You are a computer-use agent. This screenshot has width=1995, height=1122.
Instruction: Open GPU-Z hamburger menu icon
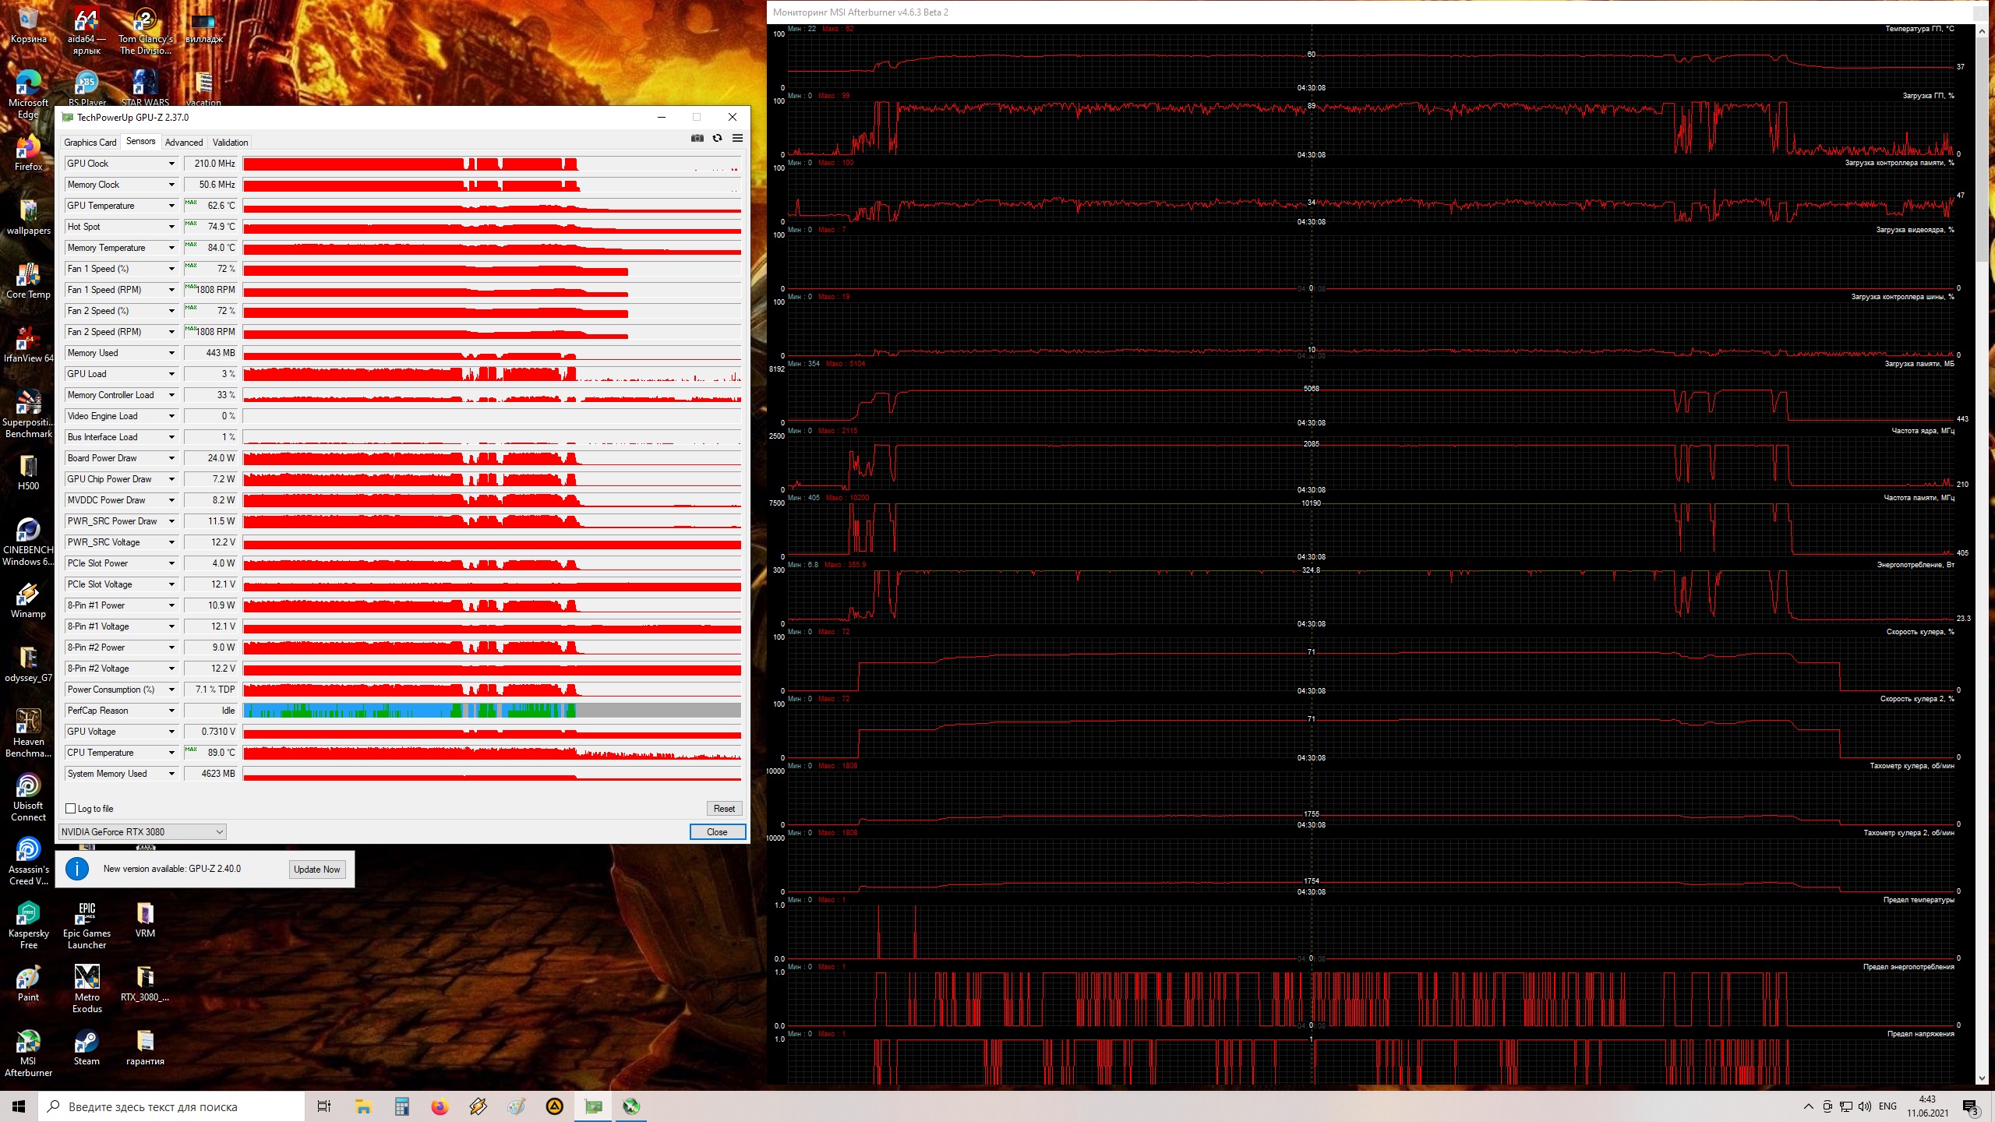tap(737, 138)
